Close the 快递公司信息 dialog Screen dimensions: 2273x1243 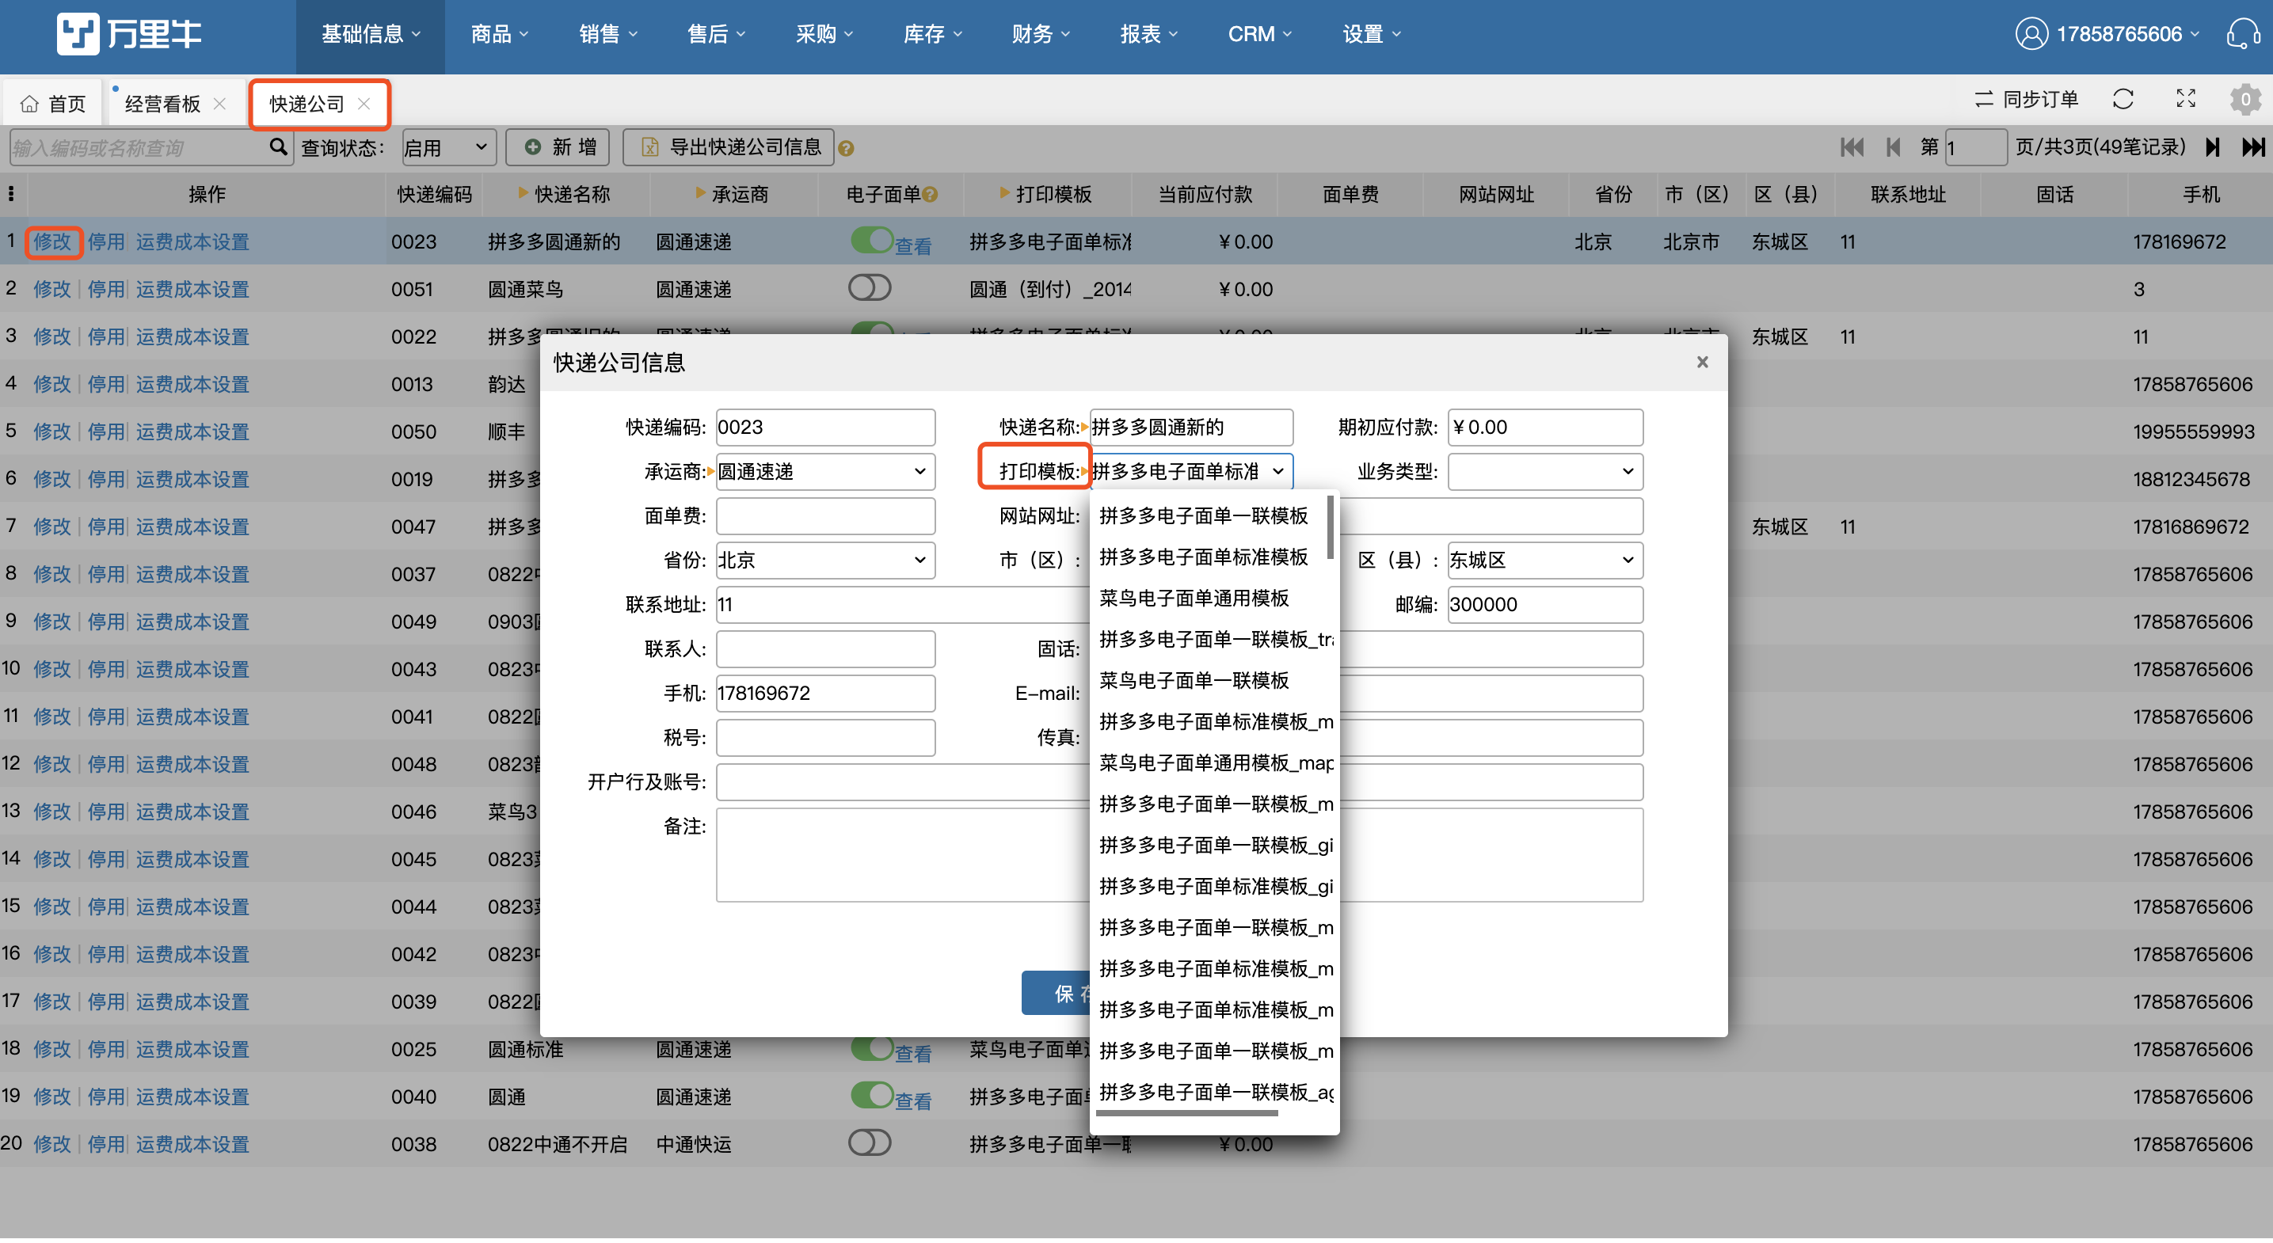point(1702,362)
